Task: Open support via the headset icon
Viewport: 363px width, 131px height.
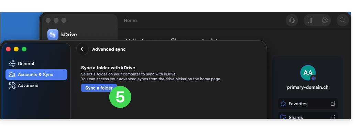Action: click(292, 20)
